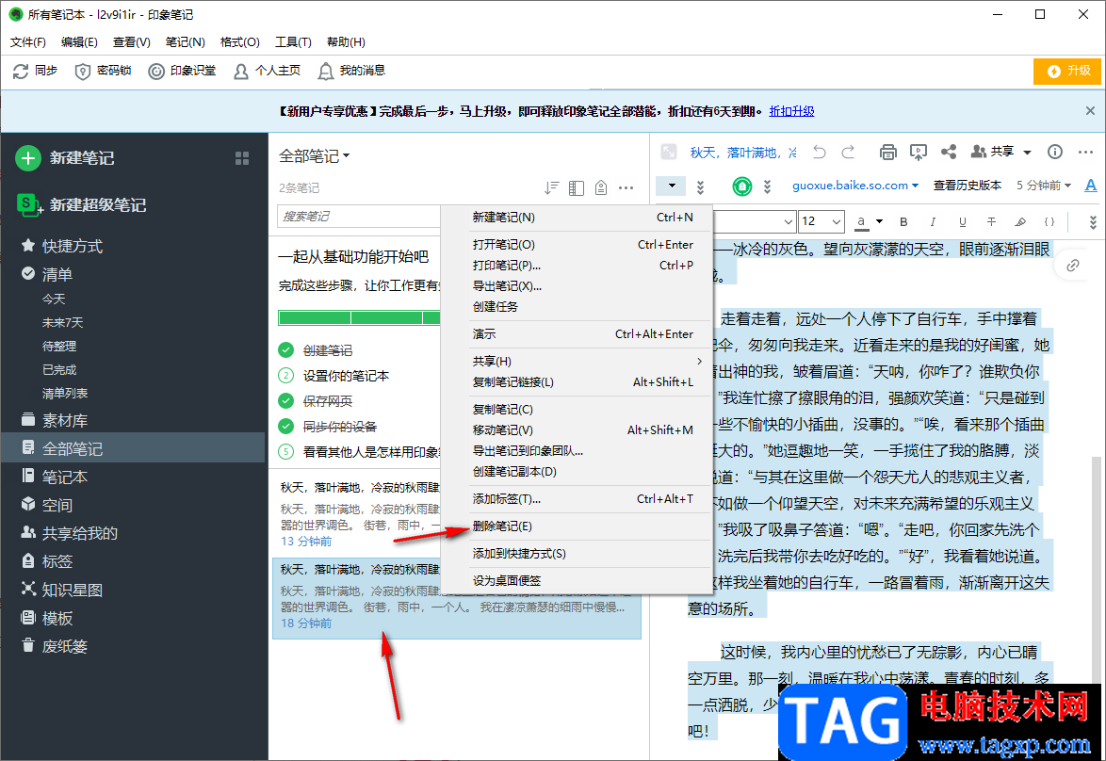Open the font color dropdown arrow

pos(880,221)
